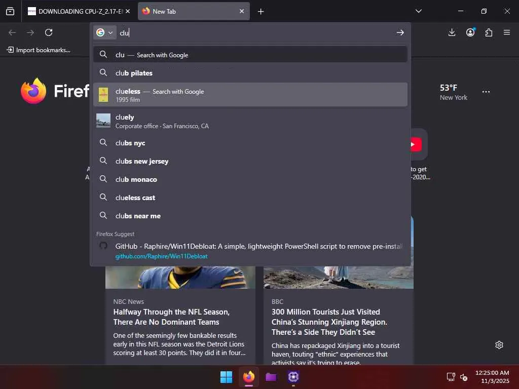Open NBC News NFL season article headline
This screenshot has width=519, height=389.
point(171,317)
